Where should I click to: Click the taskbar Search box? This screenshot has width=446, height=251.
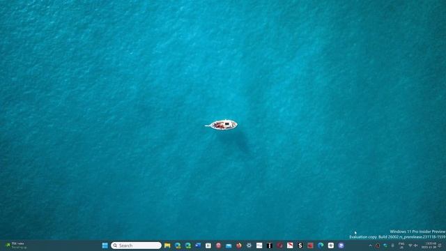[x=137, y=245]
